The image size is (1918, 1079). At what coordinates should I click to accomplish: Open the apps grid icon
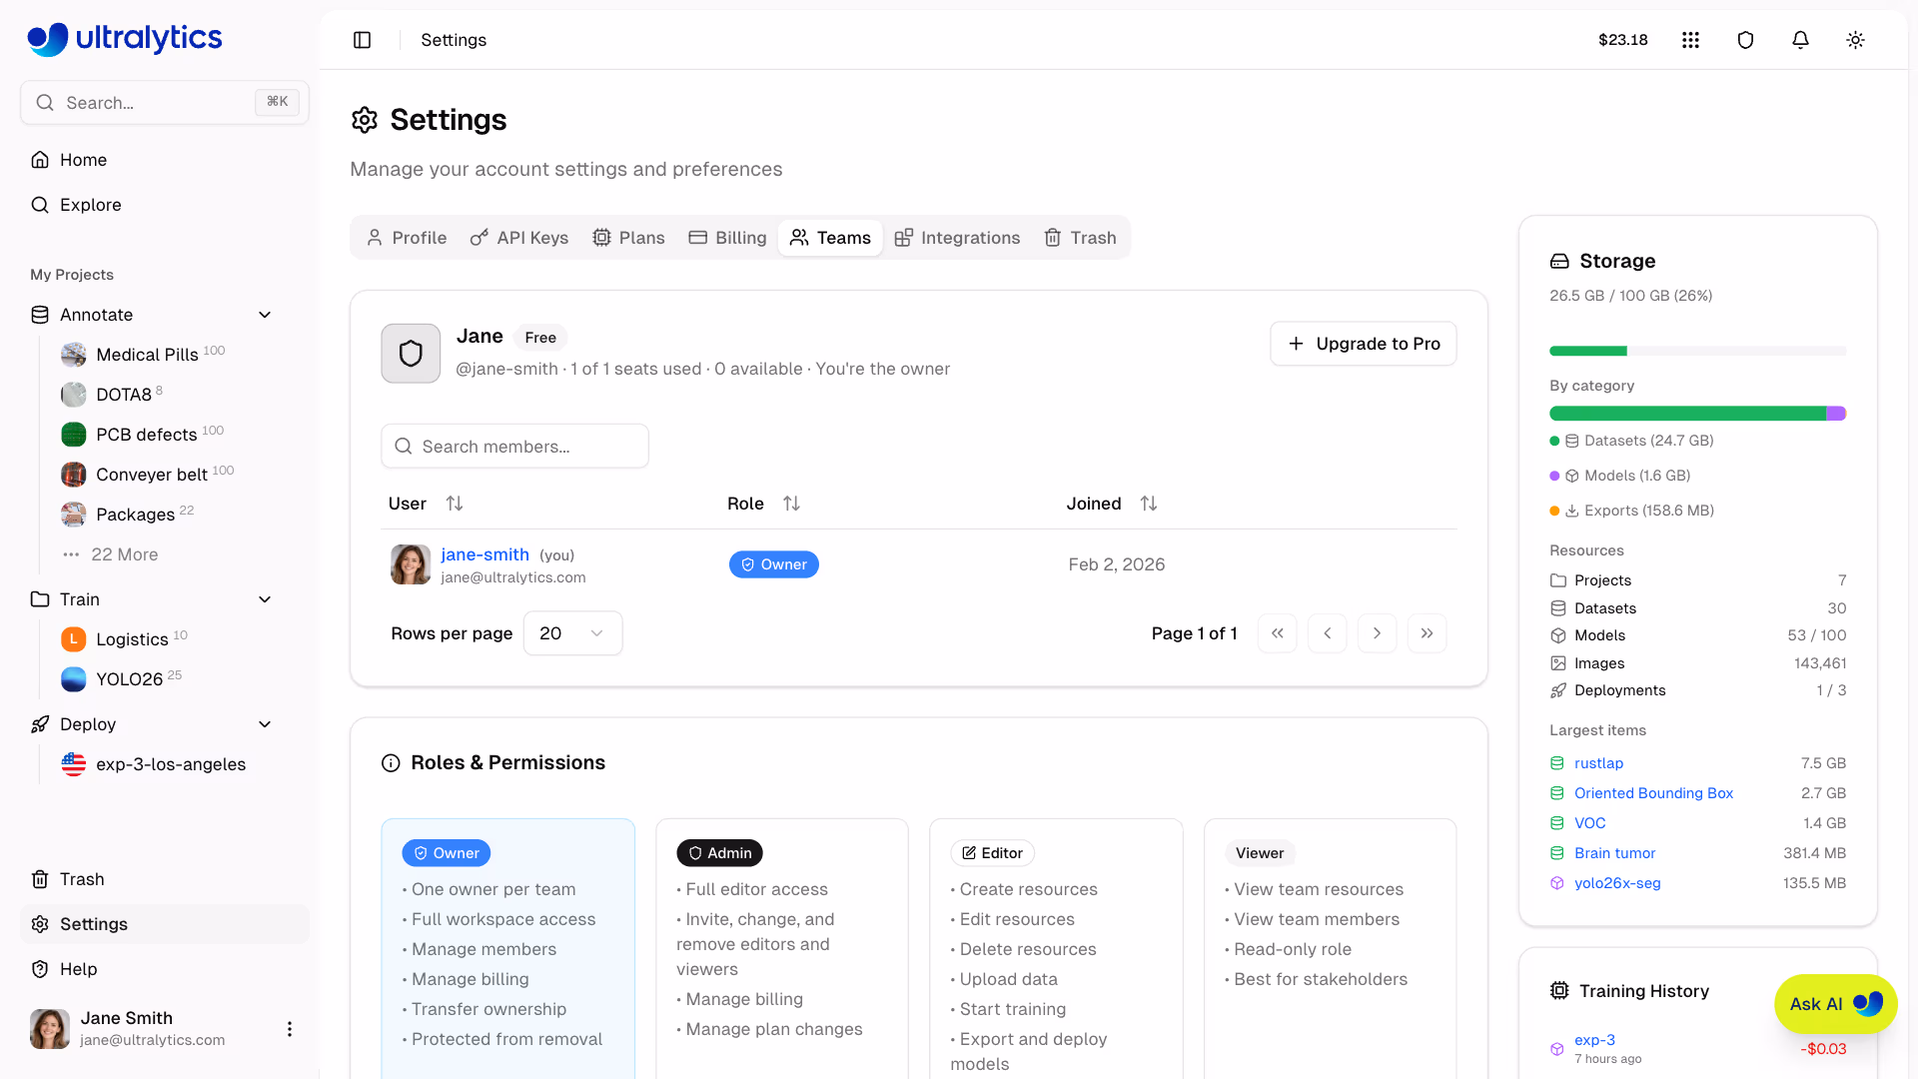tap(1690, 40)
